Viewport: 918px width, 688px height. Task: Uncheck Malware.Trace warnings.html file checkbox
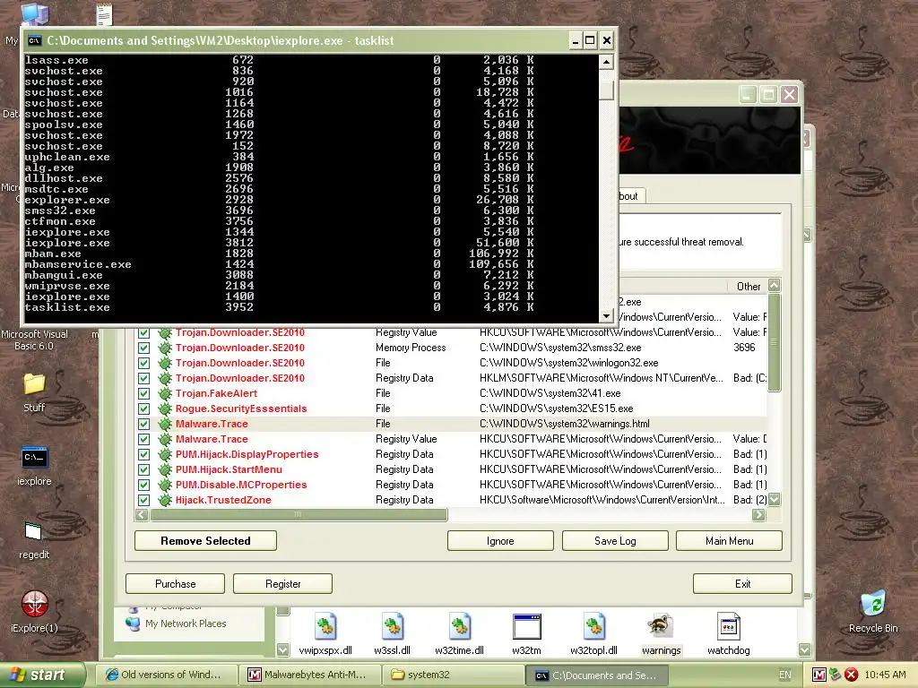[143, 424]
